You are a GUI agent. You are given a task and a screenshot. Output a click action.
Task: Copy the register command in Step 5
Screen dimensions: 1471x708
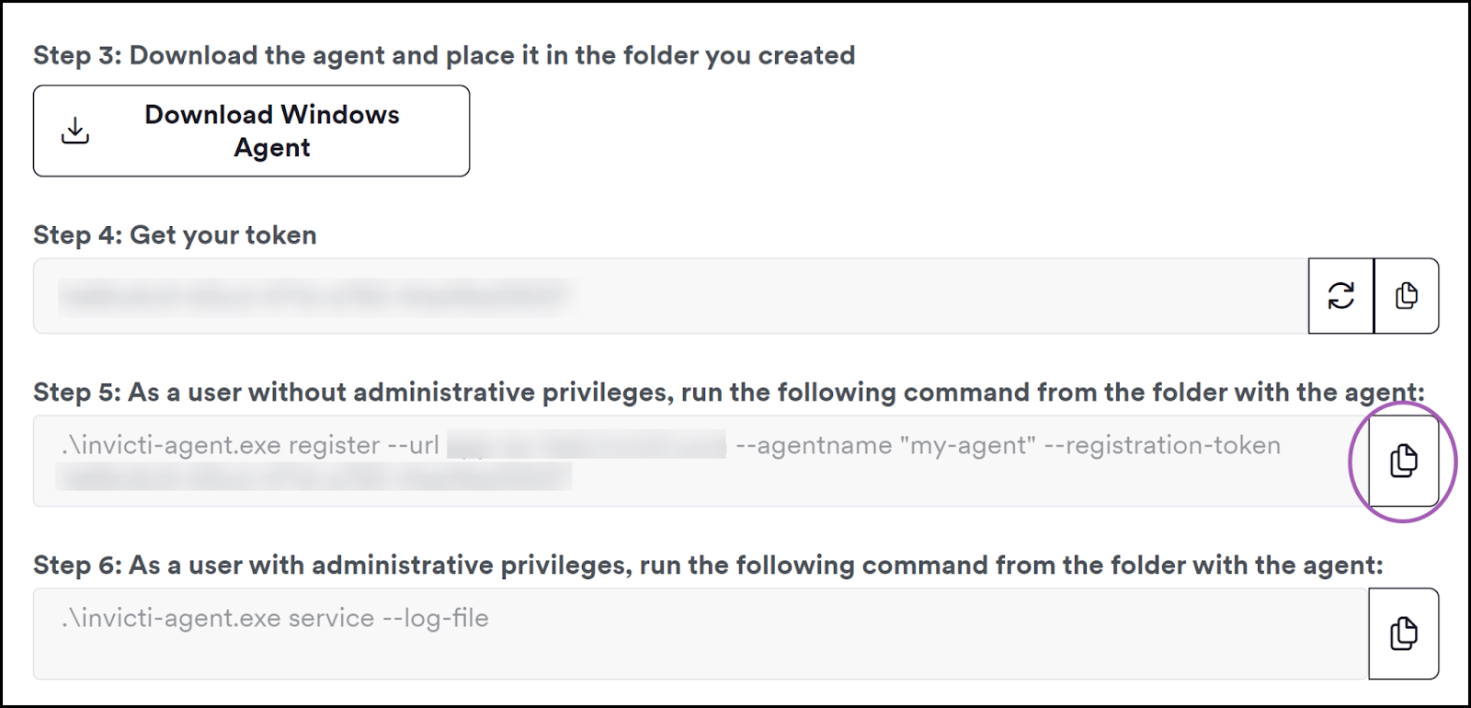point(1403,460)
